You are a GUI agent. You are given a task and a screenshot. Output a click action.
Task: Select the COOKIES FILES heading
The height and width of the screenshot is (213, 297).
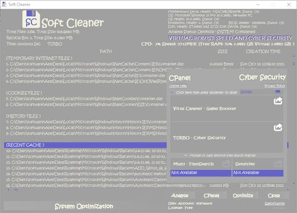coord(24,93)
